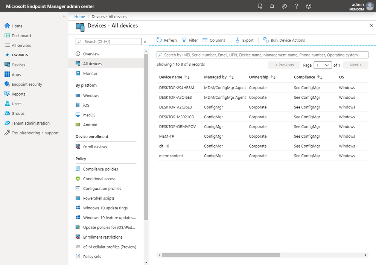The width and height of the screenshot is (376, 265).
Task: Click the Troubleshooting wrench icon
Action: coord(8,132)
